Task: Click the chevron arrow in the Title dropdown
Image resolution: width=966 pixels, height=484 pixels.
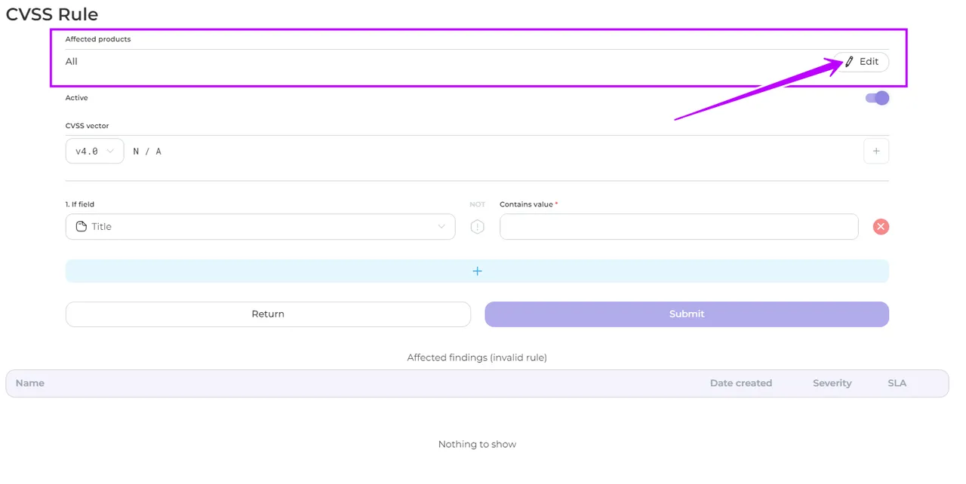Action: pos(441,226)
